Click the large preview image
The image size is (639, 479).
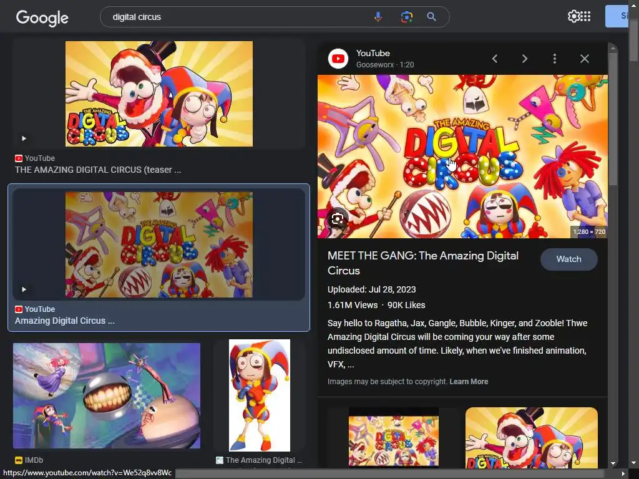click(x=462, y=157)
